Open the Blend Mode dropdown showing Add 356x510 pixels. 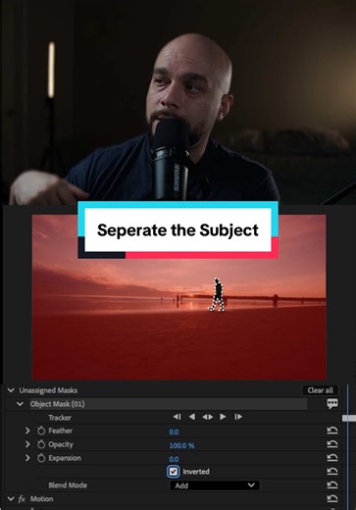pyautogui.click(x=215, y=485)
